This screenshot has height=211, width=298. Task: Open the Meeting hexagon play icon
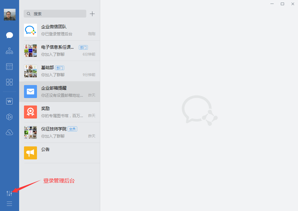click(x=9, y=117)
